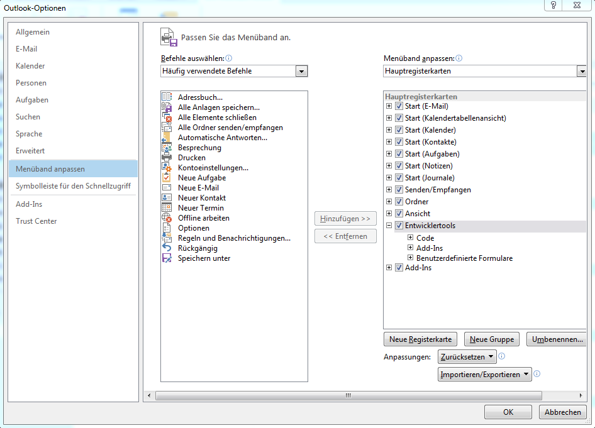Open the Suchen options category
This screenshot has height=428, width=595.
click(73, 117)
